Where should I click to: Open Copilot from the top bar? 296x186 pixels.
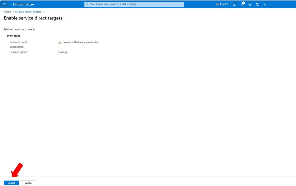tap(222, 4)
